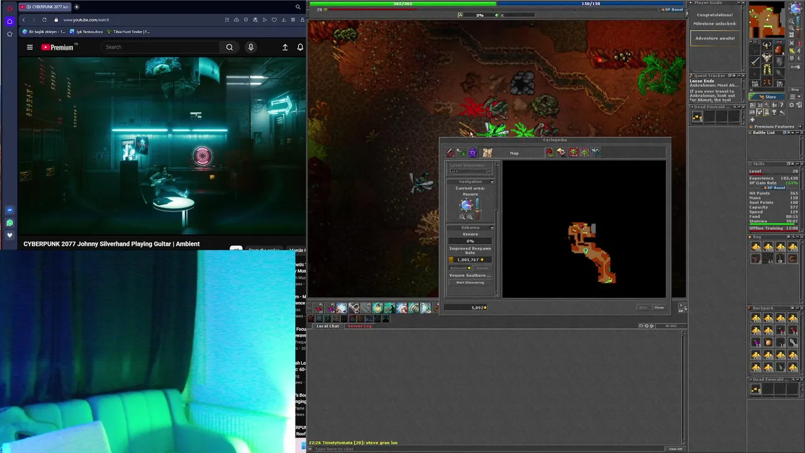The height and width of the screenshot is (453, 805).
Task: Open the Bir başlık ekleyin bookmark
Action: [44, 31]
